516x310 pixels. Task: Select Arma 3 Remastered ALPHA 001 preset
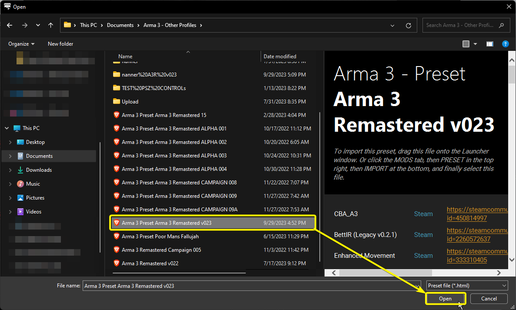tap(174, 129)
